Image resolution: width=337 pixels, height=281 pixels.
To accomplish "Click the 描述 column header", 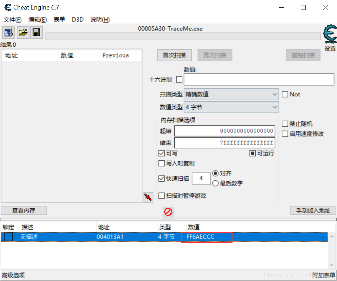I will pyautogui.click(x=58, y=227).
